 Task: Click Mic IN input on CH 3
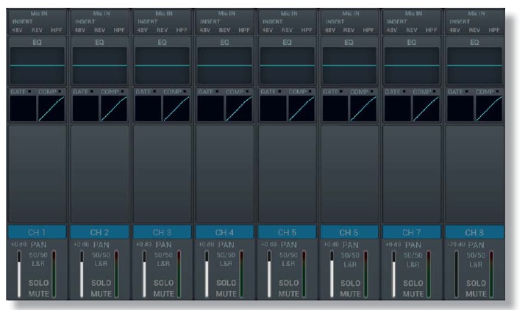(x=164, y=13)
